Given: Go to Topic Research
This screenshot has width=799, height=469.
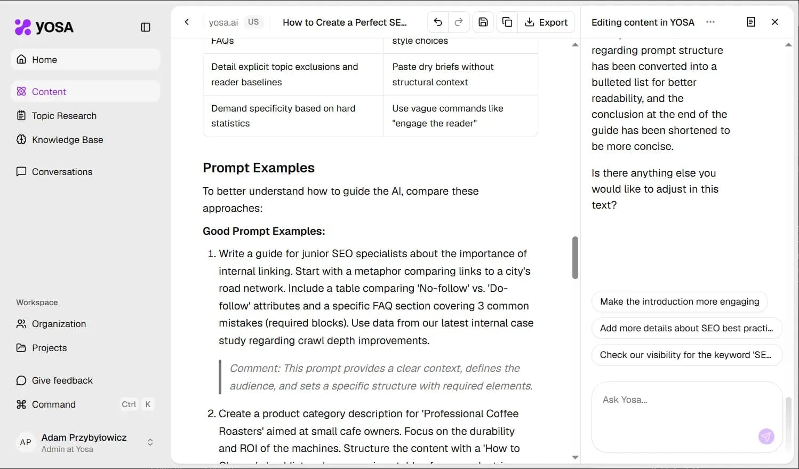Looking at the screenshot, I should [85, 116].
